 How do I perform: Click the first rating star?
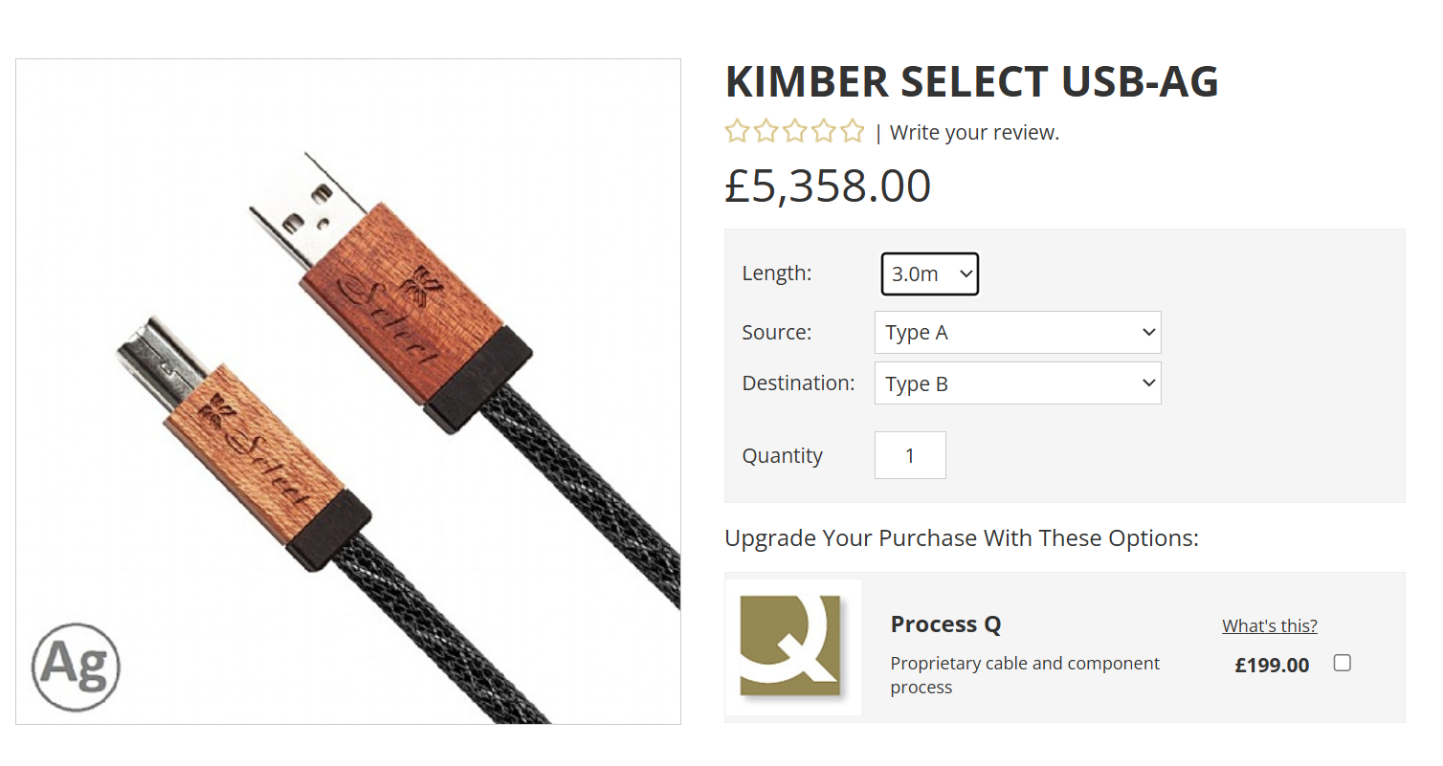(737, 132)
